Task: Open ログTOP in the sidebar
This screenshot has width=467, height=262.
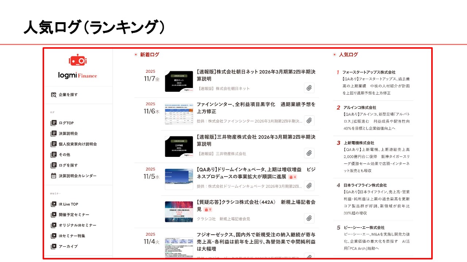Action: point(66,123)
